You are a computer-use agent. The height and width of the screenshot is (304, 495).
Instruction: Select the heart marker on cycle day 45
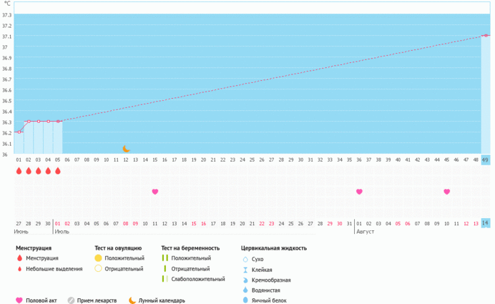[447, 192]
